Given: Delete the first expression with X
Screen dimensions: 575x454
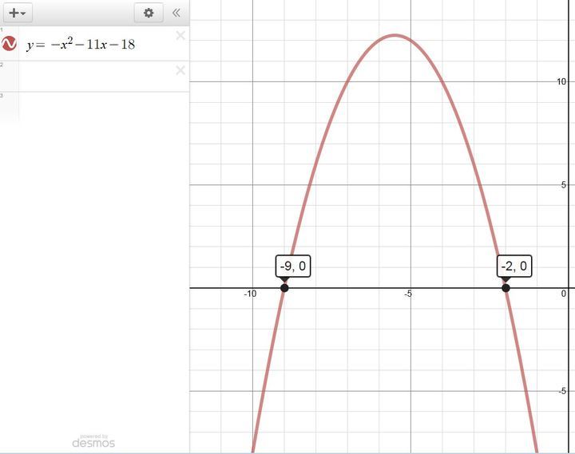Looking at the screenshot, I should point(180,36).
